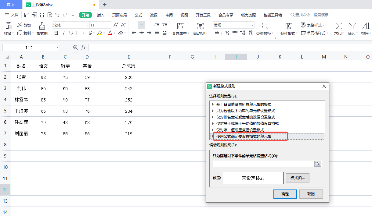Click the Undo arrow icon
The height and width of the screenshot is (216, 372).
click(57, 15)
